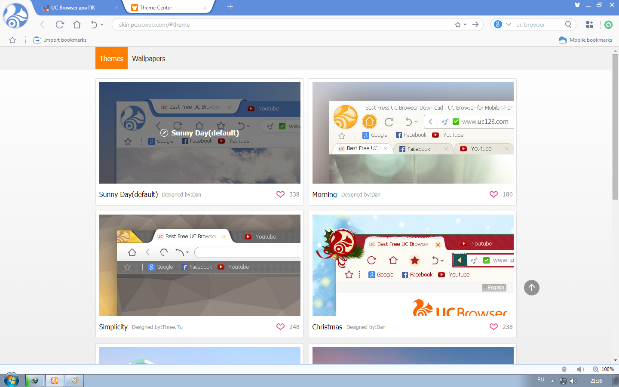The width and height of the screenshot is (619, 387).
Task: Click the Morning theme title text
Action: [325, 194]
